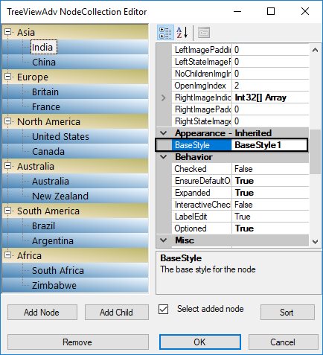
Task: Collapse the Asia tree node
Action: [8, 32]
